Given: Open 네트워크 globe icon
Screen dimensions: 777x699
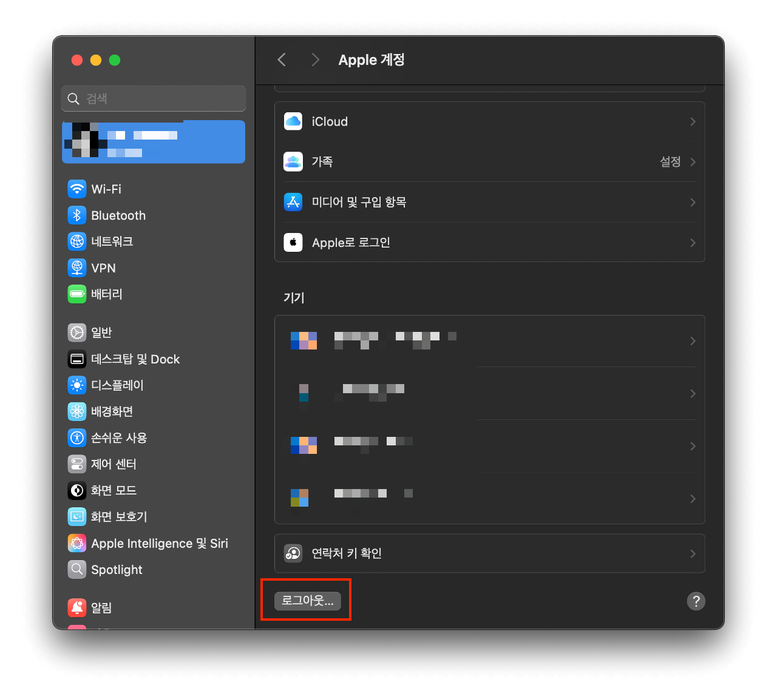Looking at the screenshot, I should (77, 241).
